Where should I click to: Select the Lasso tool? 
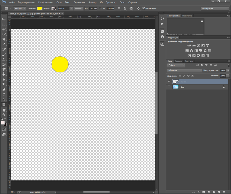4,29
